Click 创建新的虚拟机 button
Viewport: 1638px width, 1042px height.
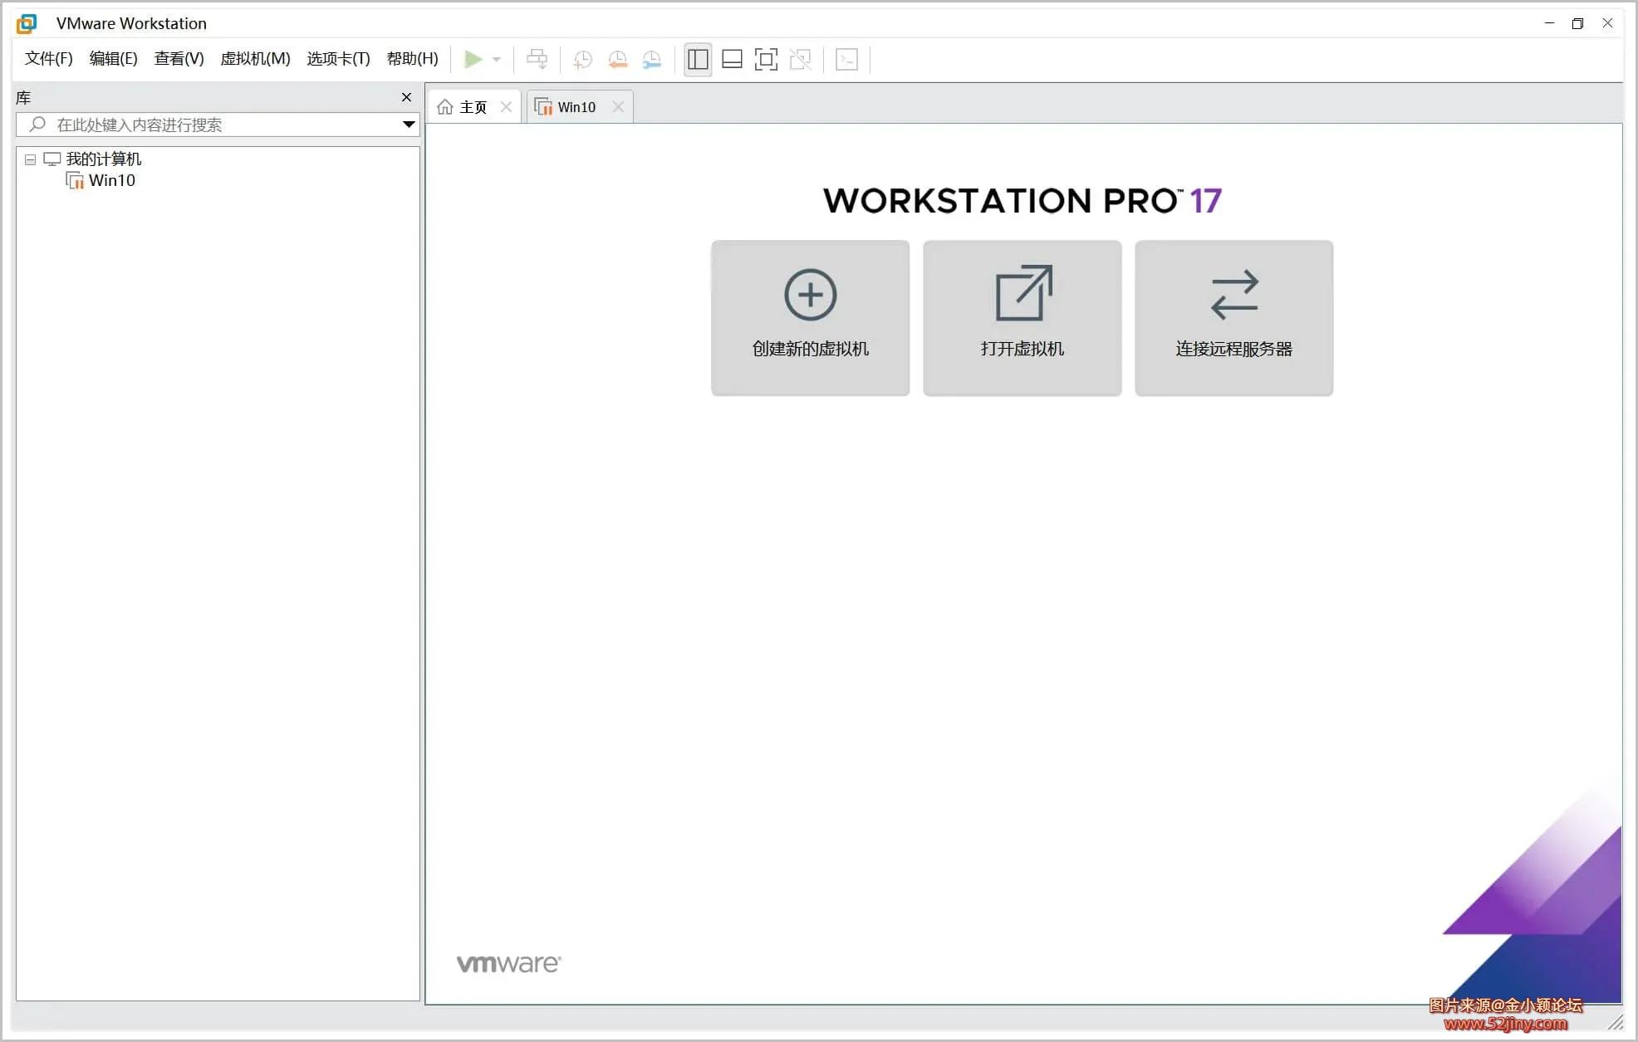[x=810, y=318]
